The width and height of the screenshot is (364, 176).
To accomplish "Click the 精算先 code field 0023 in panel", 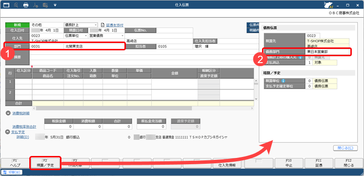I will pyautogui.click(x=313, y=36).
